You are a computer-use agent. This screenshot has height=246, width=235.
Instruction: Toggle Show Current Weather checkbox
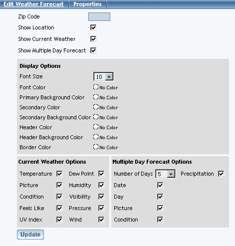pos(93,39)
